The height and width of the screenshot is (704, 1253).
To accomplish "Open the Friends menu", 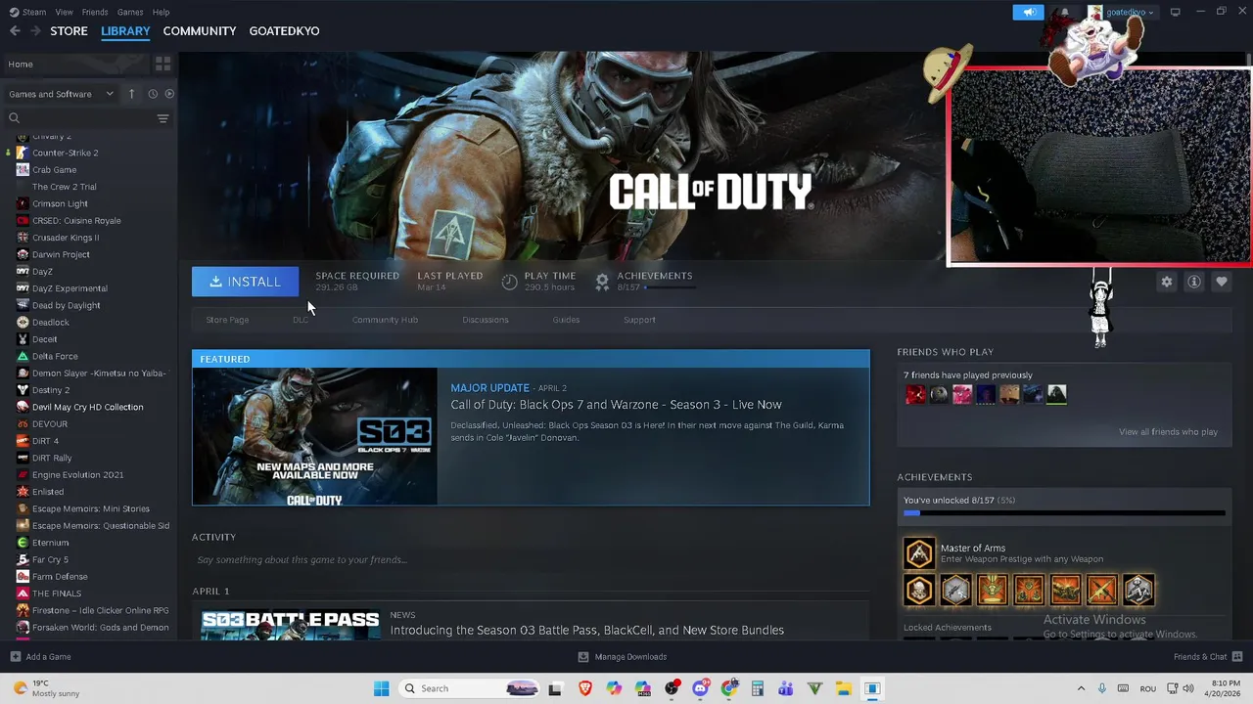I will point(95,12).
